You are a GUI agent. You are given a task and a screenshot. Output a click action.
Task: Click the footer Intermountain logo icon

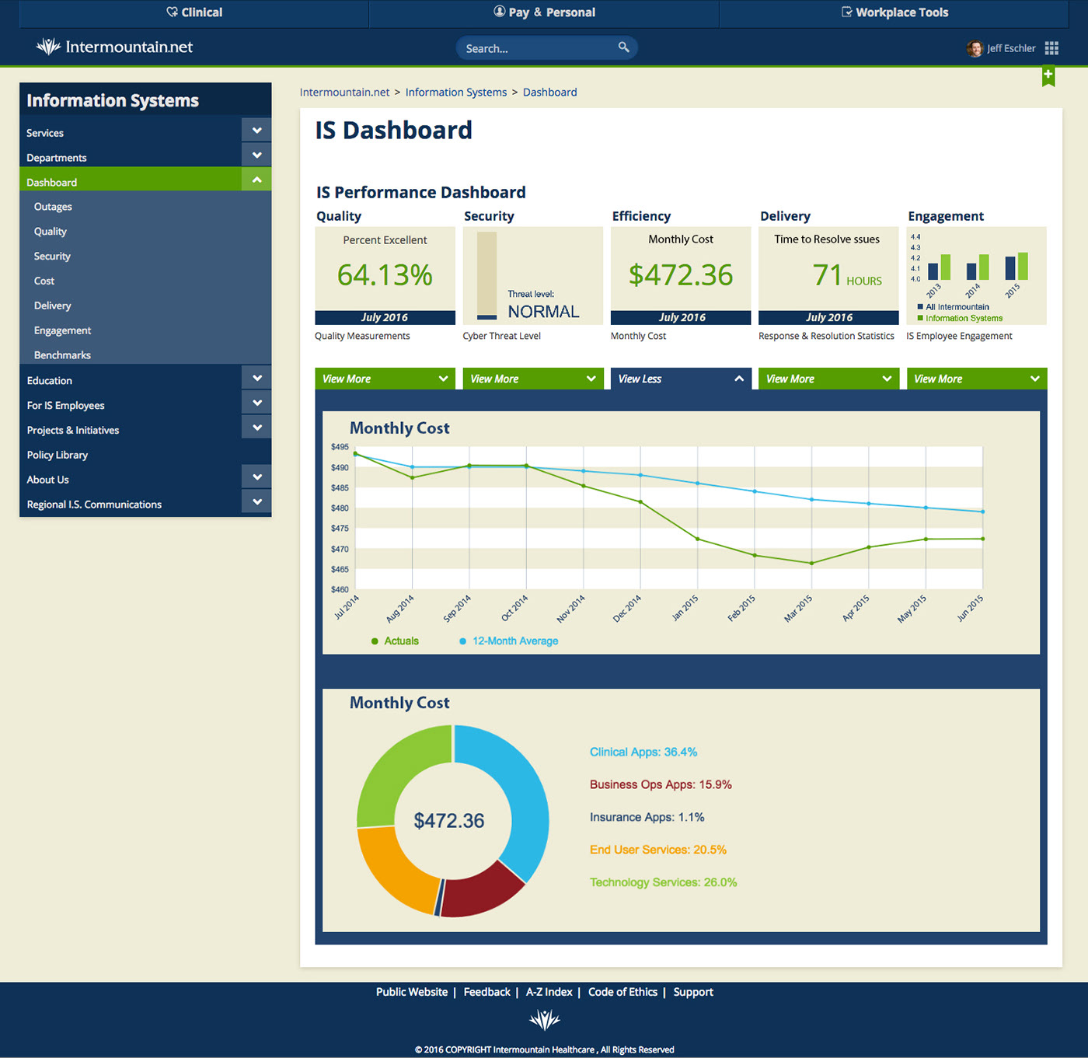click(x=544, y=1019)
